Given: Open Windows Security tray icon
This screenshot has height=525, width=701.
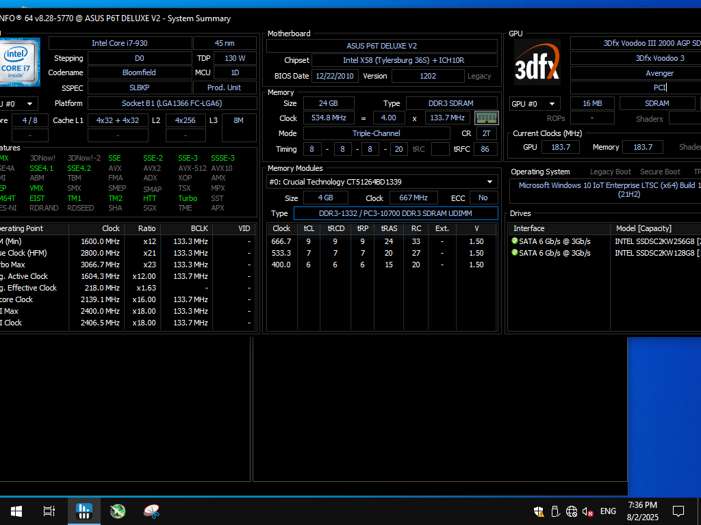Looking at the screenshot, I should point(539,511).
